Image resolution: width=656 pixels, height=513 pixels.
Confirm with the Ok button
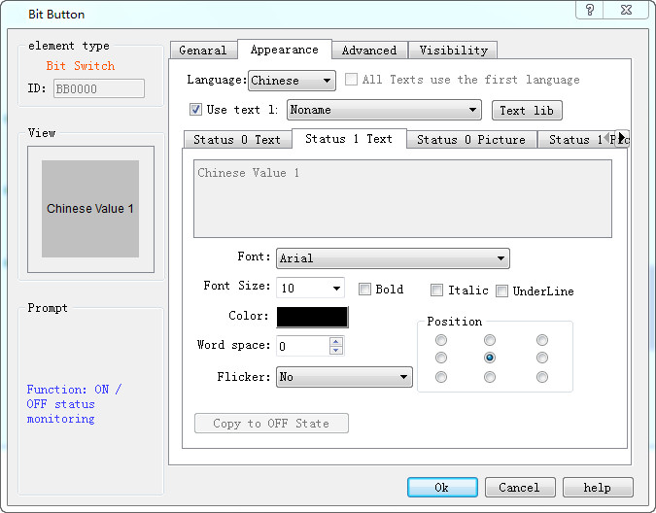tap(442, 488)
